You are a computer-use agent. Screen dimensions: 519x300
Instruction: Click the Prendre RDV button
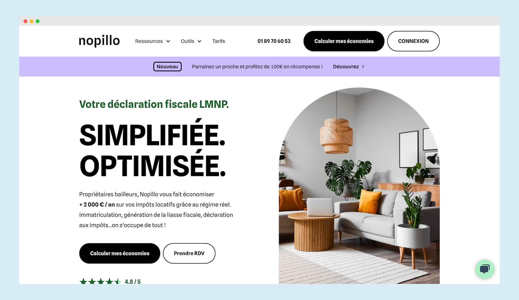tap(189, 253)
